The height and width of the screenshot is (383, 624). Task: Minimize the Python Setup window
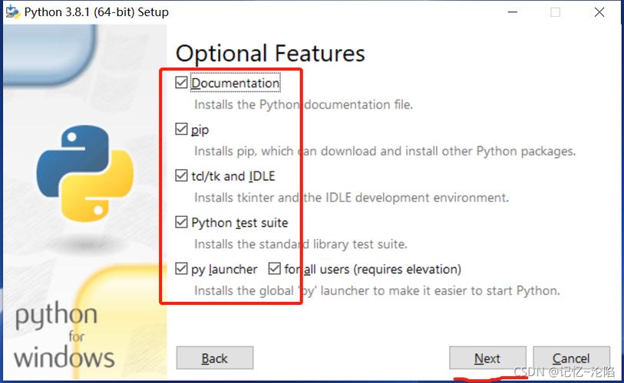tap(513, 12)
